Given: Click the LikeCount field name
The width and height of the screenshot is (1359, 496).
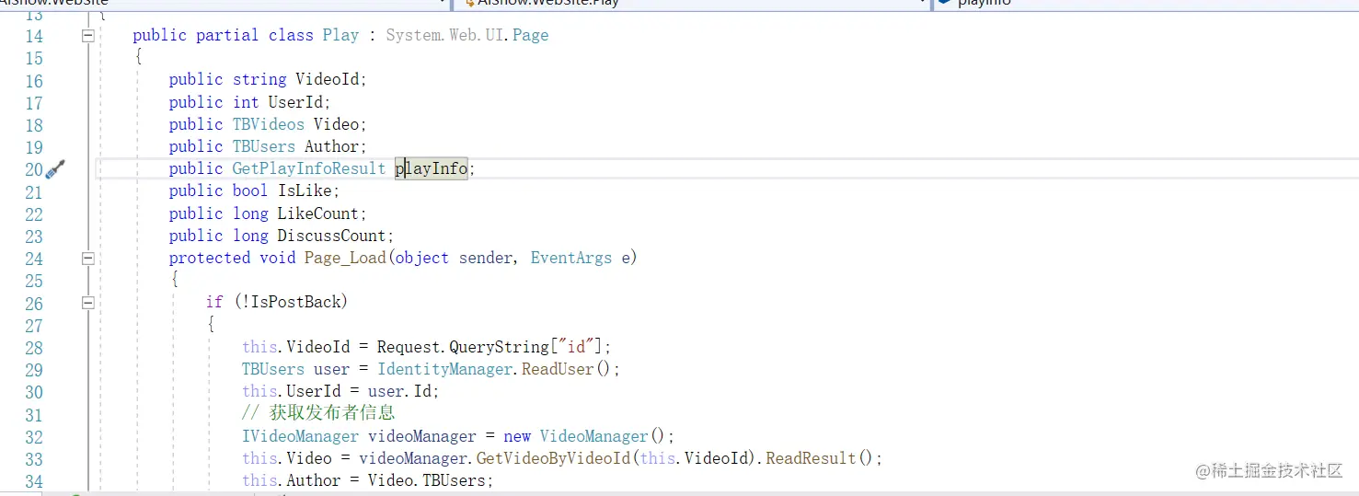Looking at the screenshot, I should (318, 213).
